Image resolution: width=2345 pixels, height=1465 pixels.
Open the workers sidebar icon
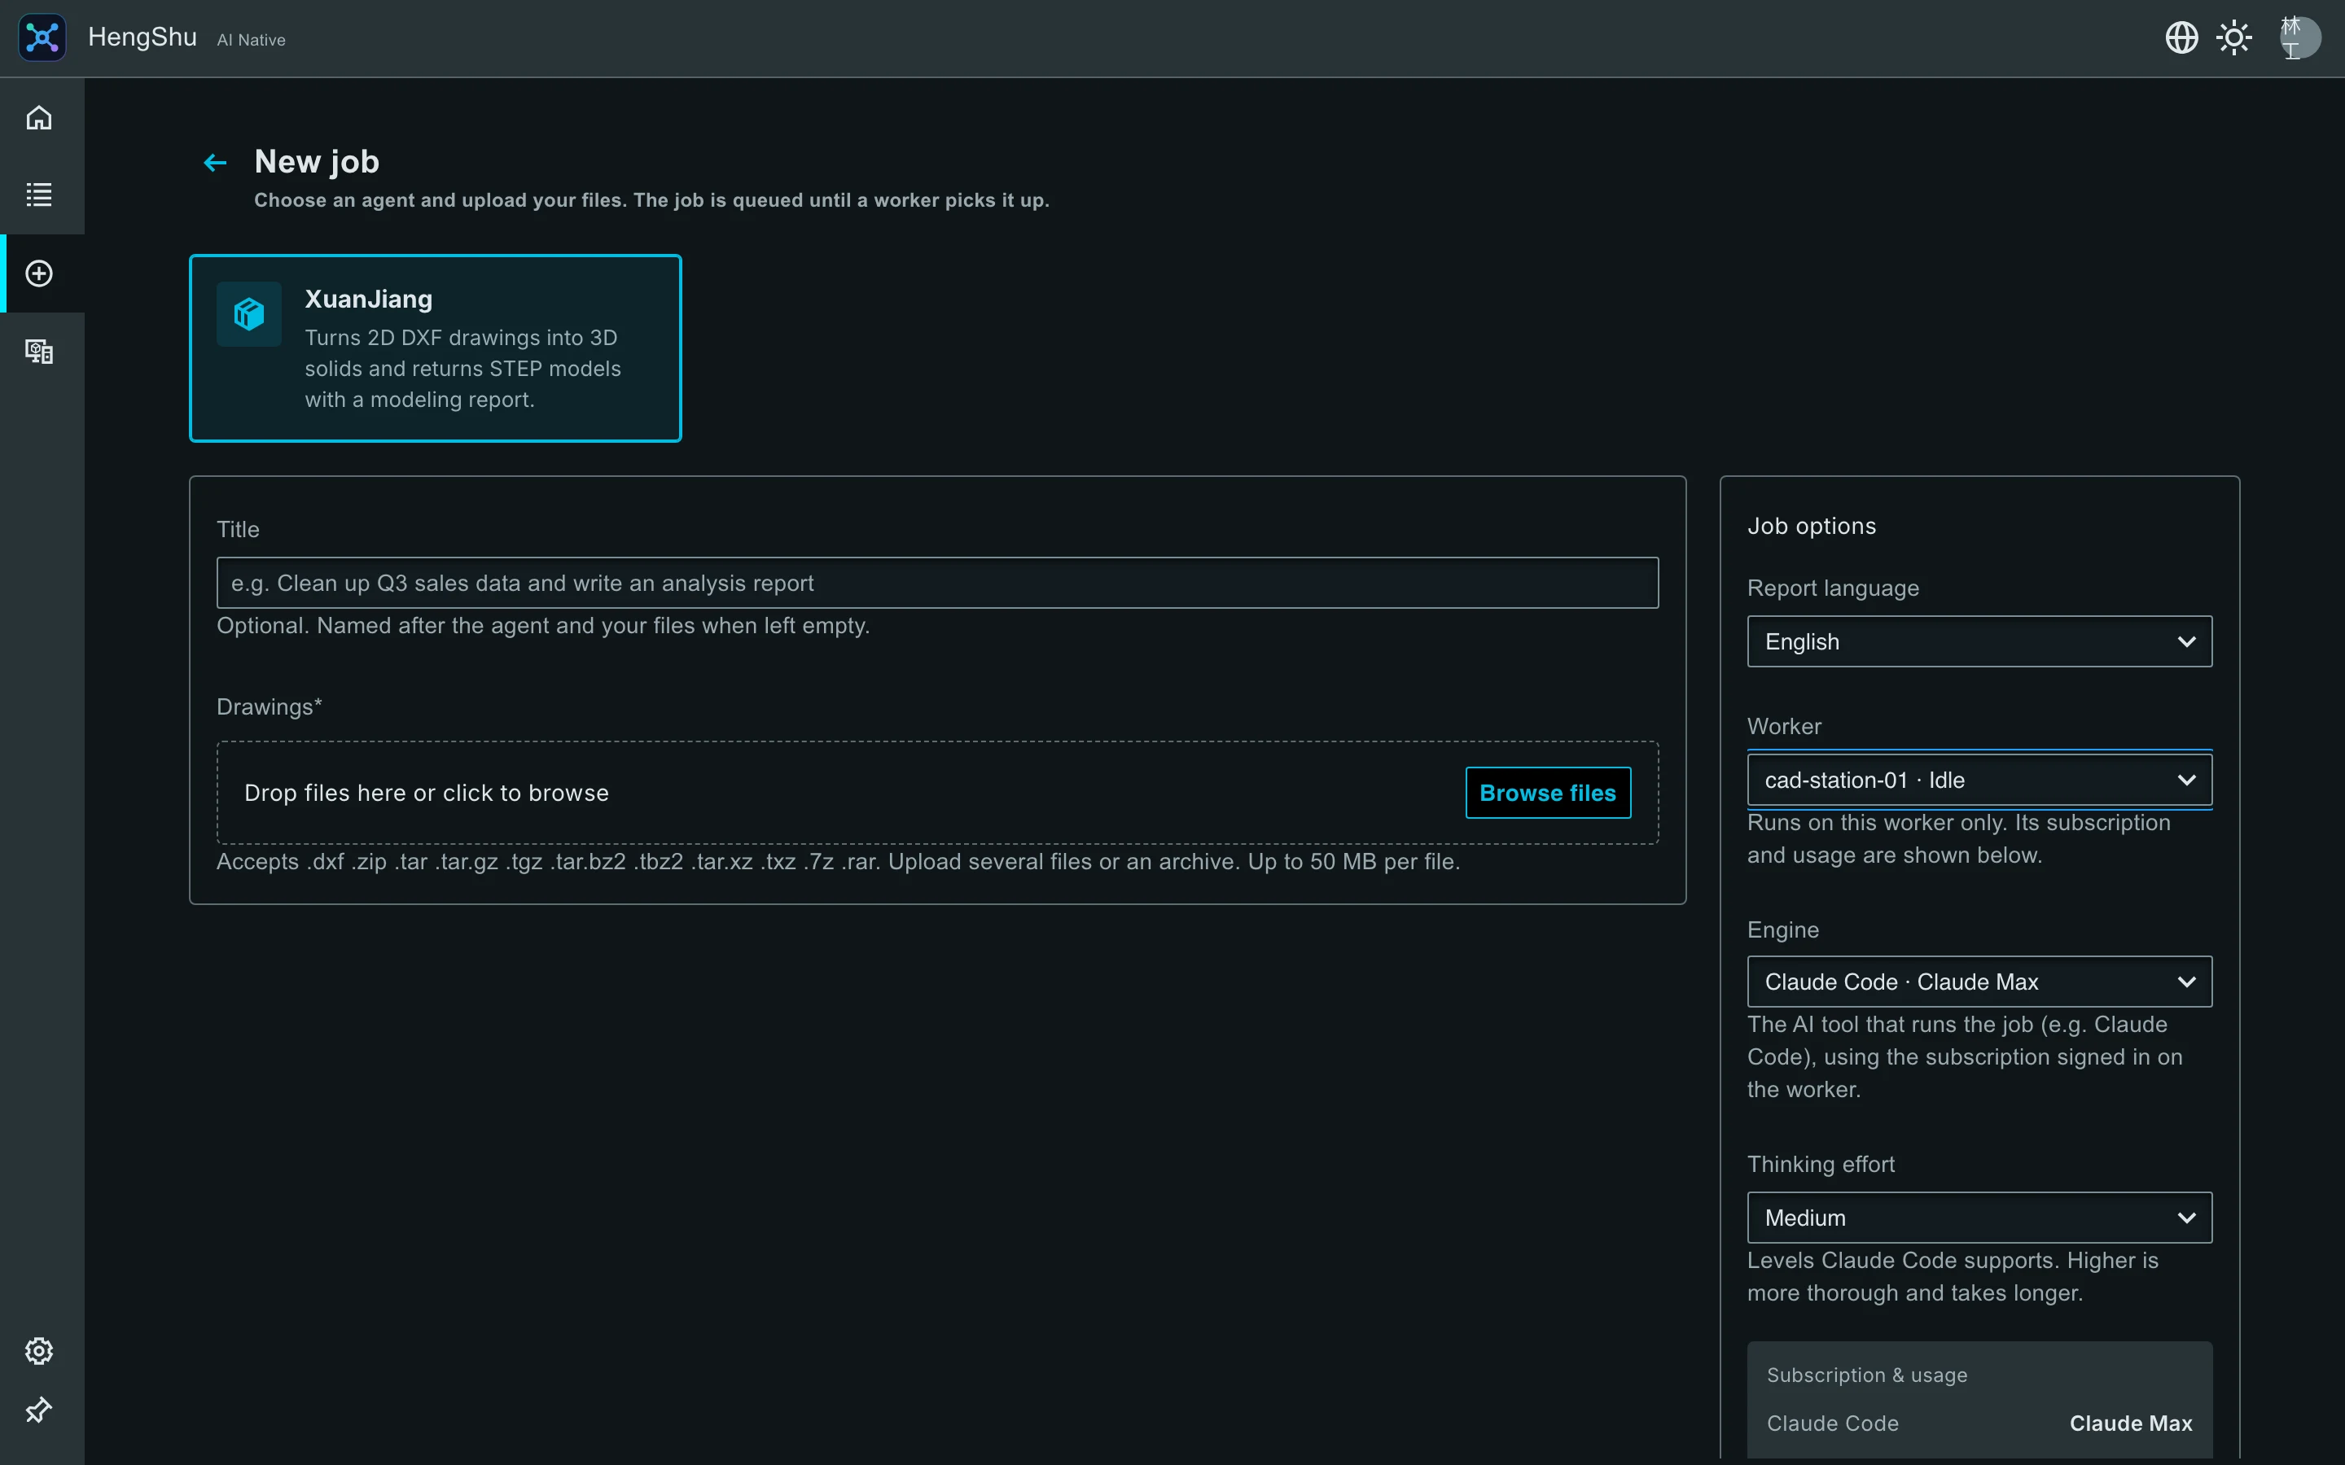(x=39, y=351)
